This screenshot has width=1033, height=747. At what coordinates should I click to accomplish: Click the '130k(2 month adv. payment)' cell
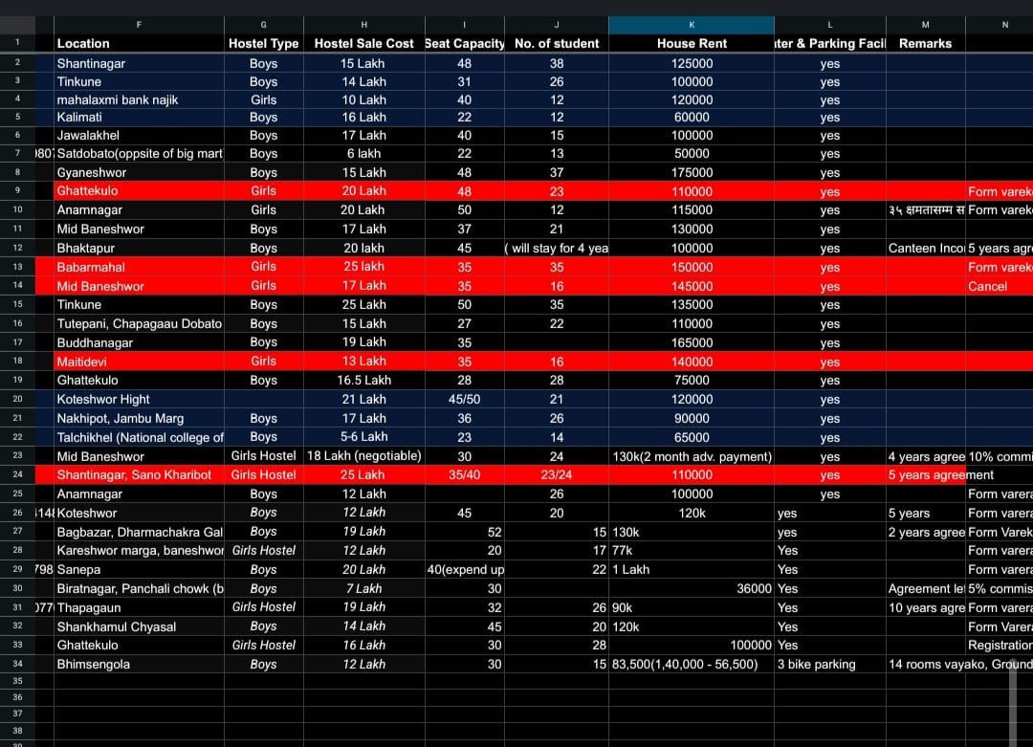[692, 456]
